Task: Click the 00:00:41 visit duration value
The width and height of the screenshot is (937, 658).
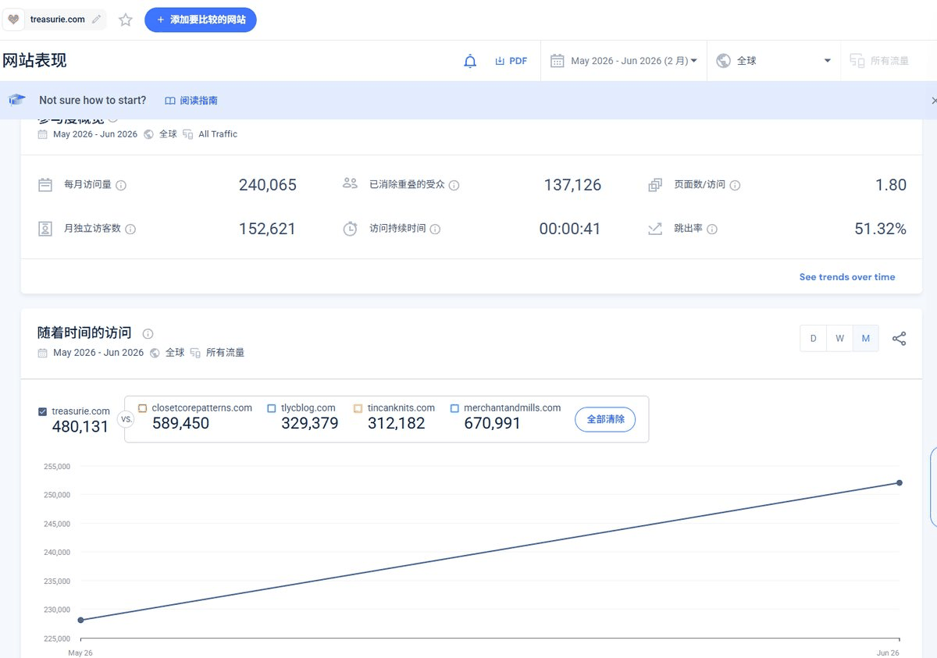Action: click(570, 229)
